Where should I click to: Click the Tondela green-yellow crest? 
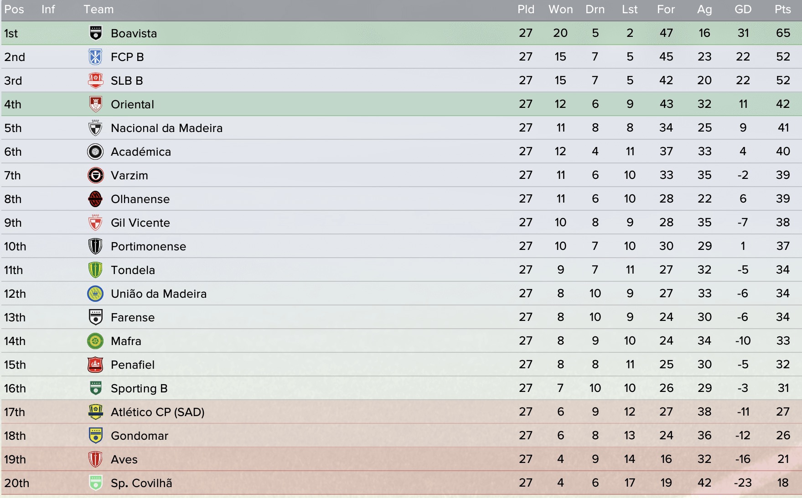pyautogui.click(x=95, y=270)
